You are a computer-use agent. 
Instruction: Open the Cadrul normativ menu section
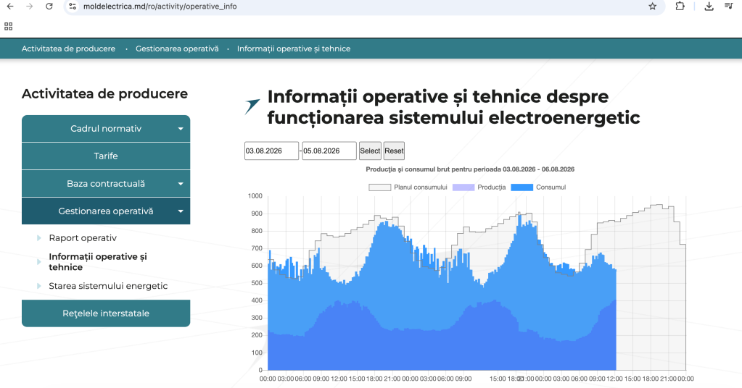(106, 128)
